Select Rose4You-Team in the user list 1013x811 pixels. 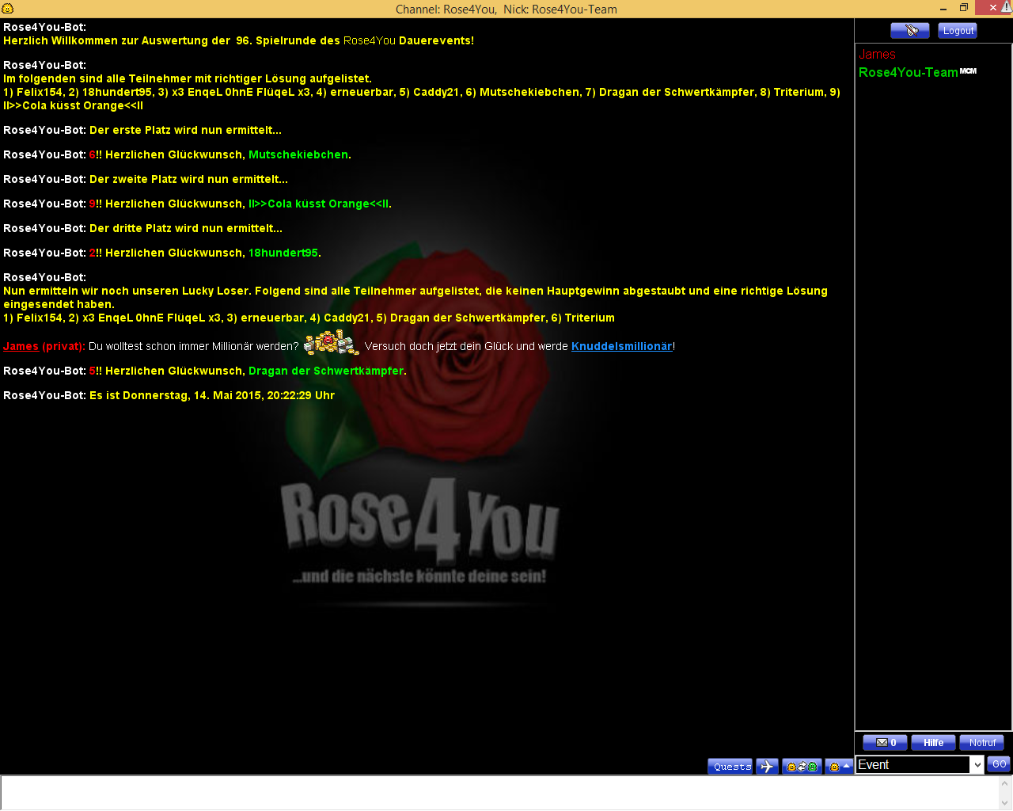(908, 73)
